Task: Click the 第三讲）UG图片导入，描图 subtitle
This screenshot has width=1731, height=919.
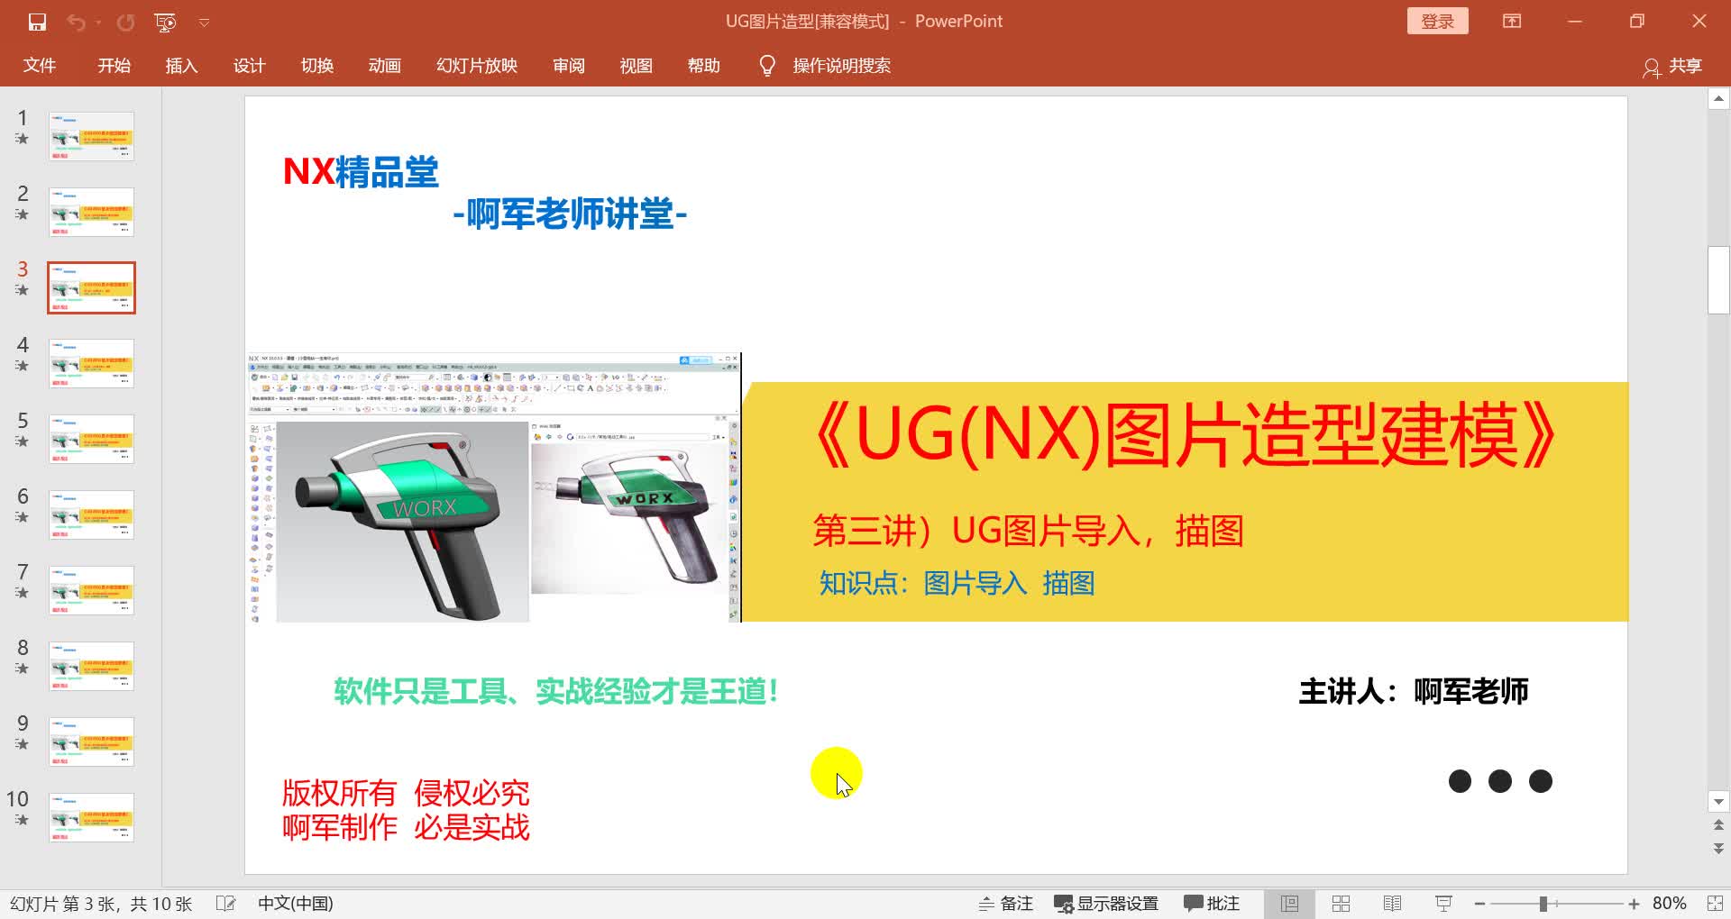Action: (x=1028, y=531)
